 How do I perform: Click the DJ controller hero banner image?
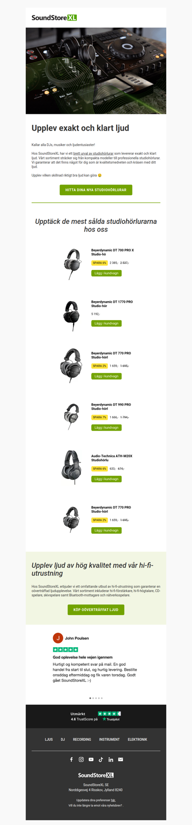tap(96, 71)
